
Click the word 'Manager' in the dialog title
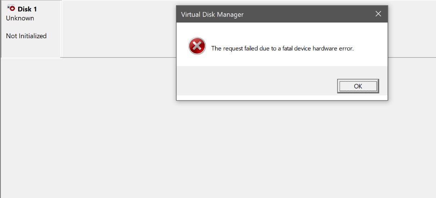230,14
